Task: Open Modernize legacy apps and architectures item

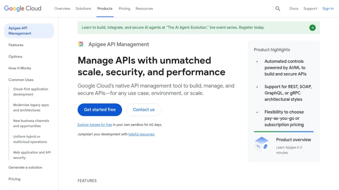Action: [x=31, y=107]
